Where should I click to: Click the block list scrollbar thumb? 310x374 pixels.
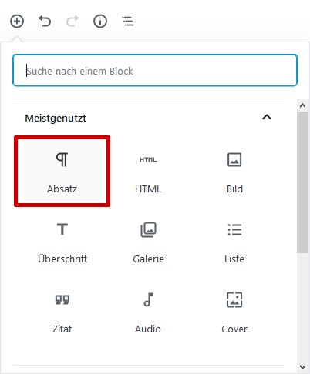point(303,182)
